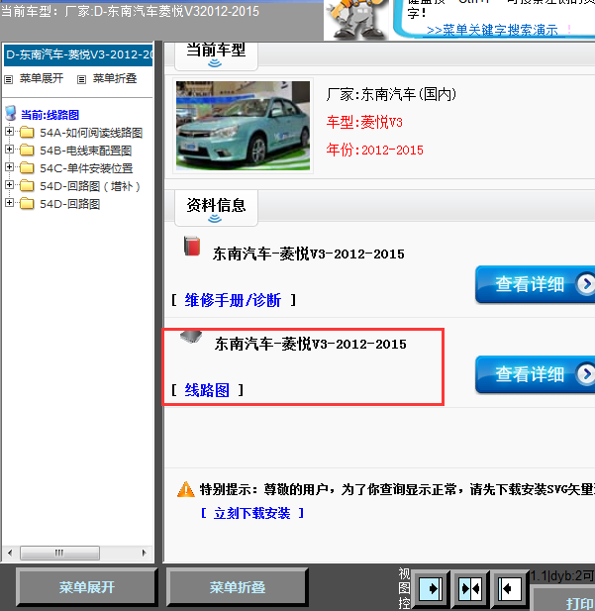Expand the last 54D-回路图 tree node
The height and width of the screenshot is (611, 595).
tap(9, 203)
